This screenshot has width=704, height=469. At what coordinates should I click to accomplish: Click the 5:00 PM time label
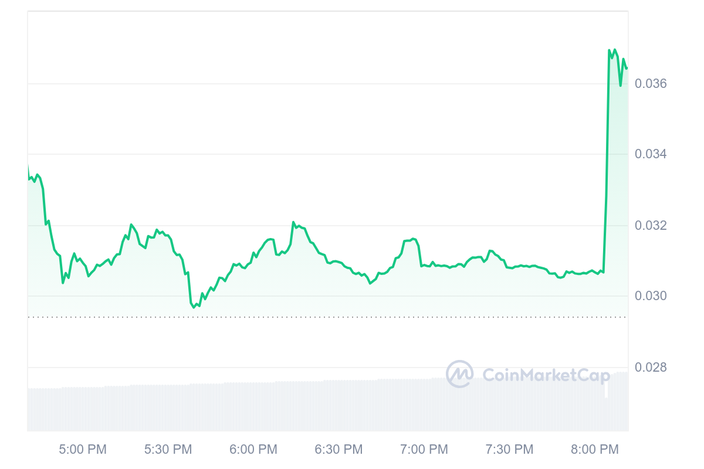pos(83,450)
